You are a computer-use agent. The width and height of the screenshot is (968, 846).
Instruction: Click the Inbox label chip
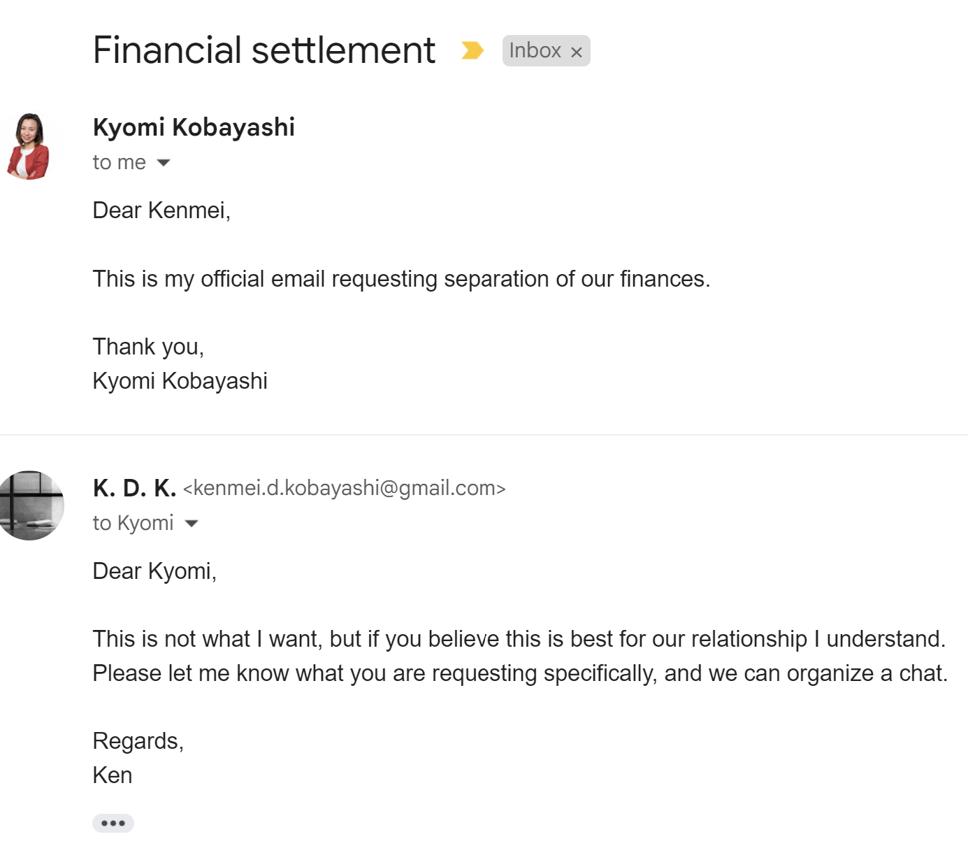535,50
